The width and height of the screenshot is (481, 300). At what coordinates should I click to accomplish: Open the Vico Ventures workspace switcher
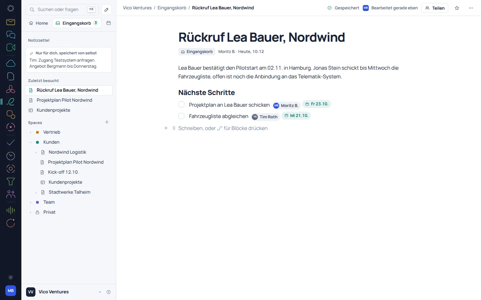pyautogui.click(x=64, y=292)
